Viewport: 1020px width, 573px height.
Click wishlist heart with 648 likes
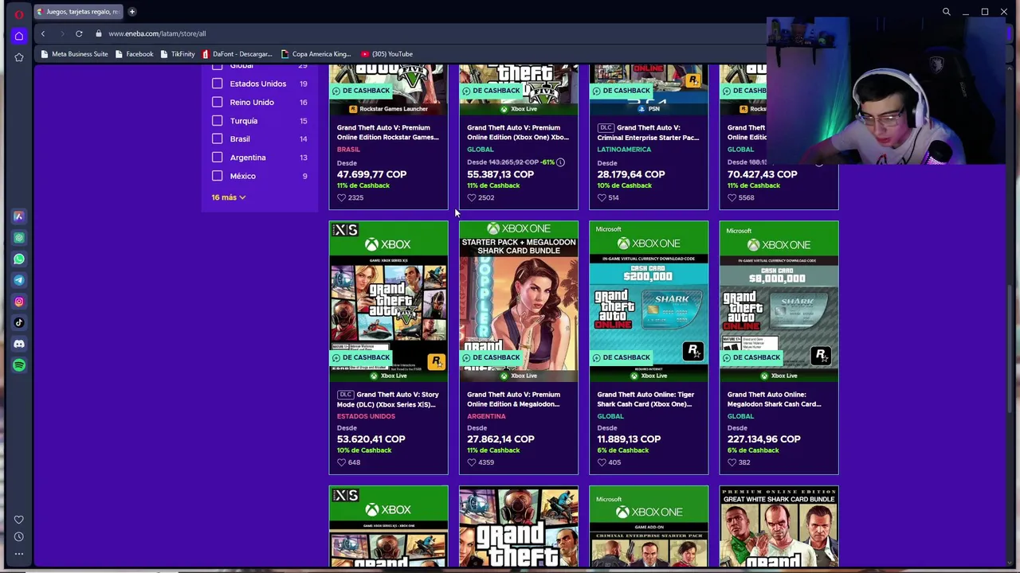pyautogui.click(x=341, y=462)
